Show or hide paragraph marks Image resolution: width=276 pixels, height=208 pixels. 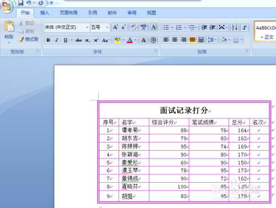click(245, 28)
